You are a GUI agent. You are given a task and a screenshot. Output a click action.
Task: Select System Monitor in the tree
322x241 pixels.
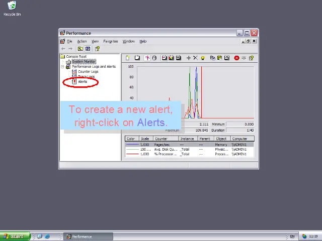(x=84, y=61)
